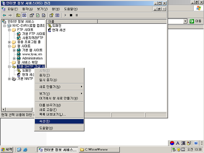Click the Start item play icon
This screenshot has height=153, width=204.
[x=65, y=15]
